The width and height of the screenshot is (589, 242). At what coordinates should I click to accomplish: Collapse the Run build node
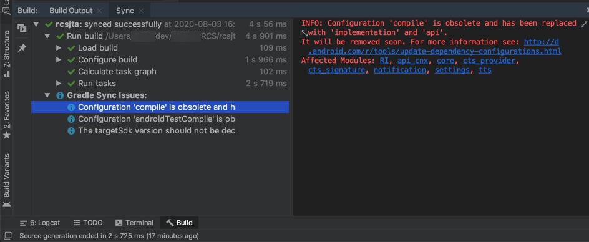[47, 36]
